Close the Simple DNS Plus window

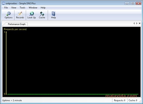tap(138, 3)
